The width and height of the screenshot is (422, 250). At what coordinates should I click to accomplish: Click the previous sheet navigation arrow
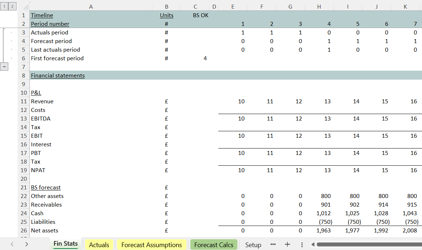(12, 245)
